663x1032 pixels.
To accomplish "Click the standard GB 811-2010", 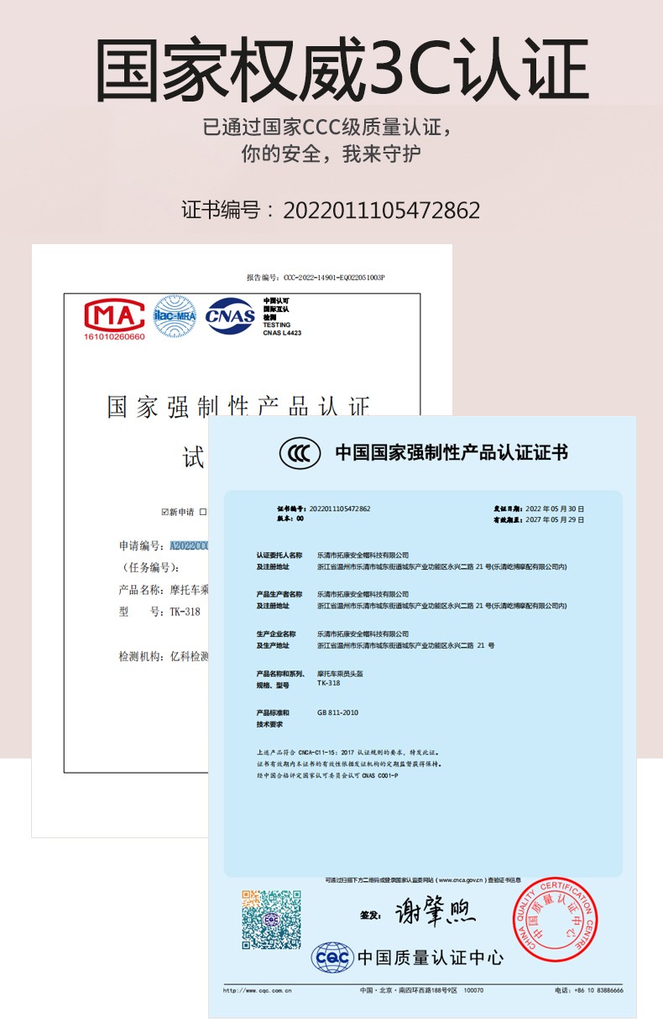I will click(x=337, y=712).
